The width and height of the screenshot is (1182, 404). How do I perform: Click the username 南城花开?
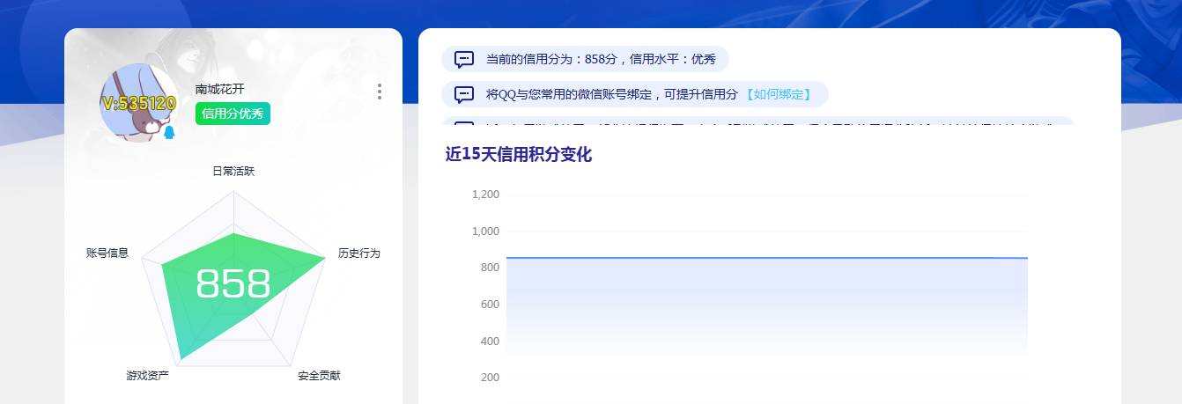[x=219, y=89]
